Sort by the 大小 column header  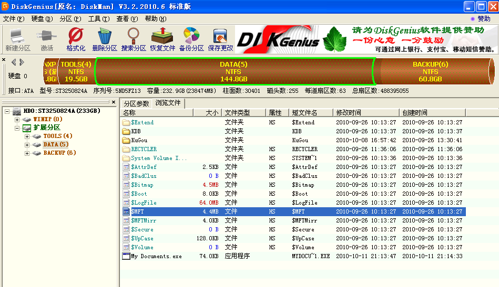point(207,113)
